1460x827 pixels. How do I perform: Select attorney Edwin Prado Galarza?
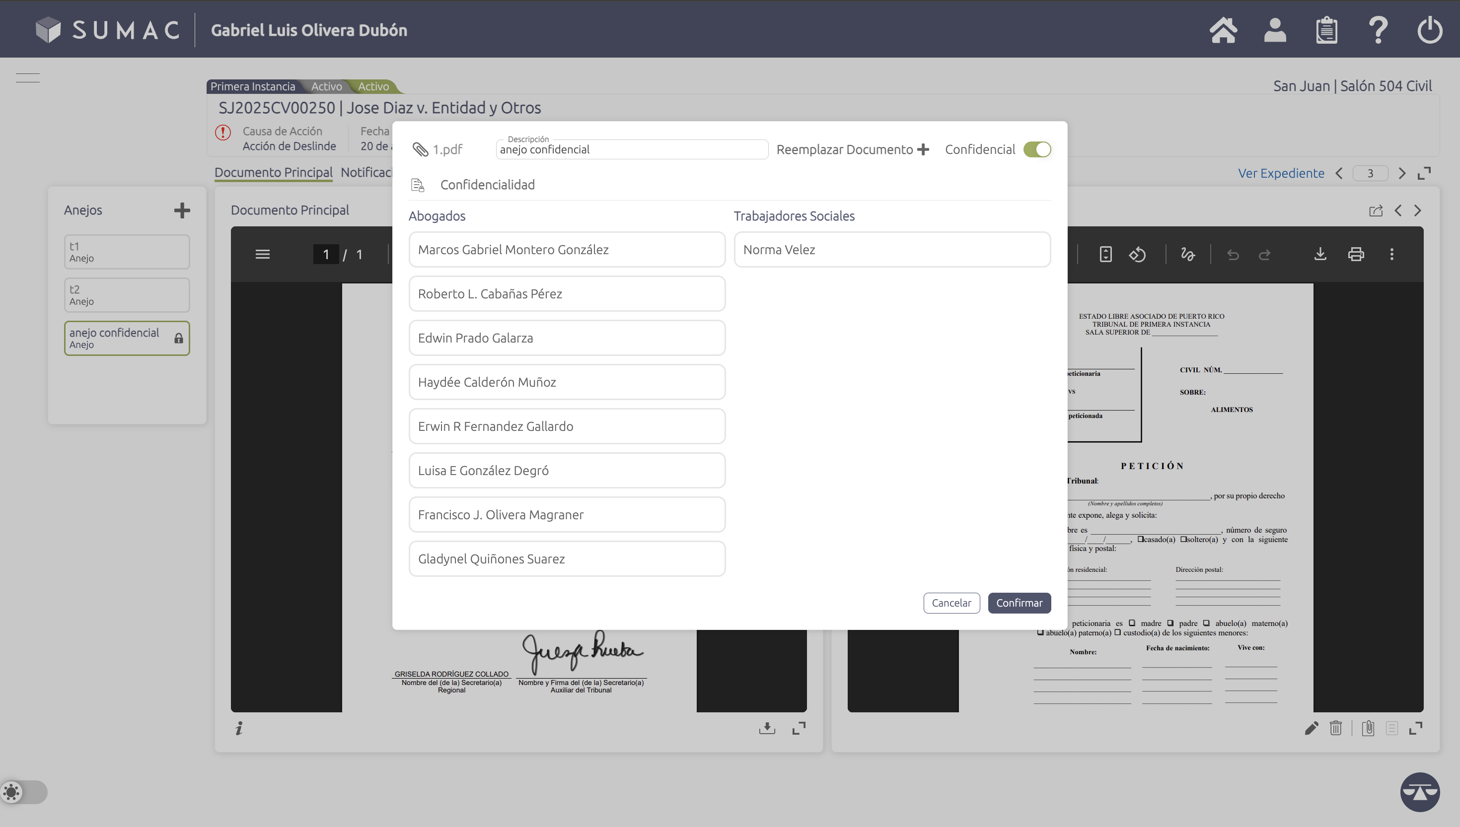tap(567, 338)
